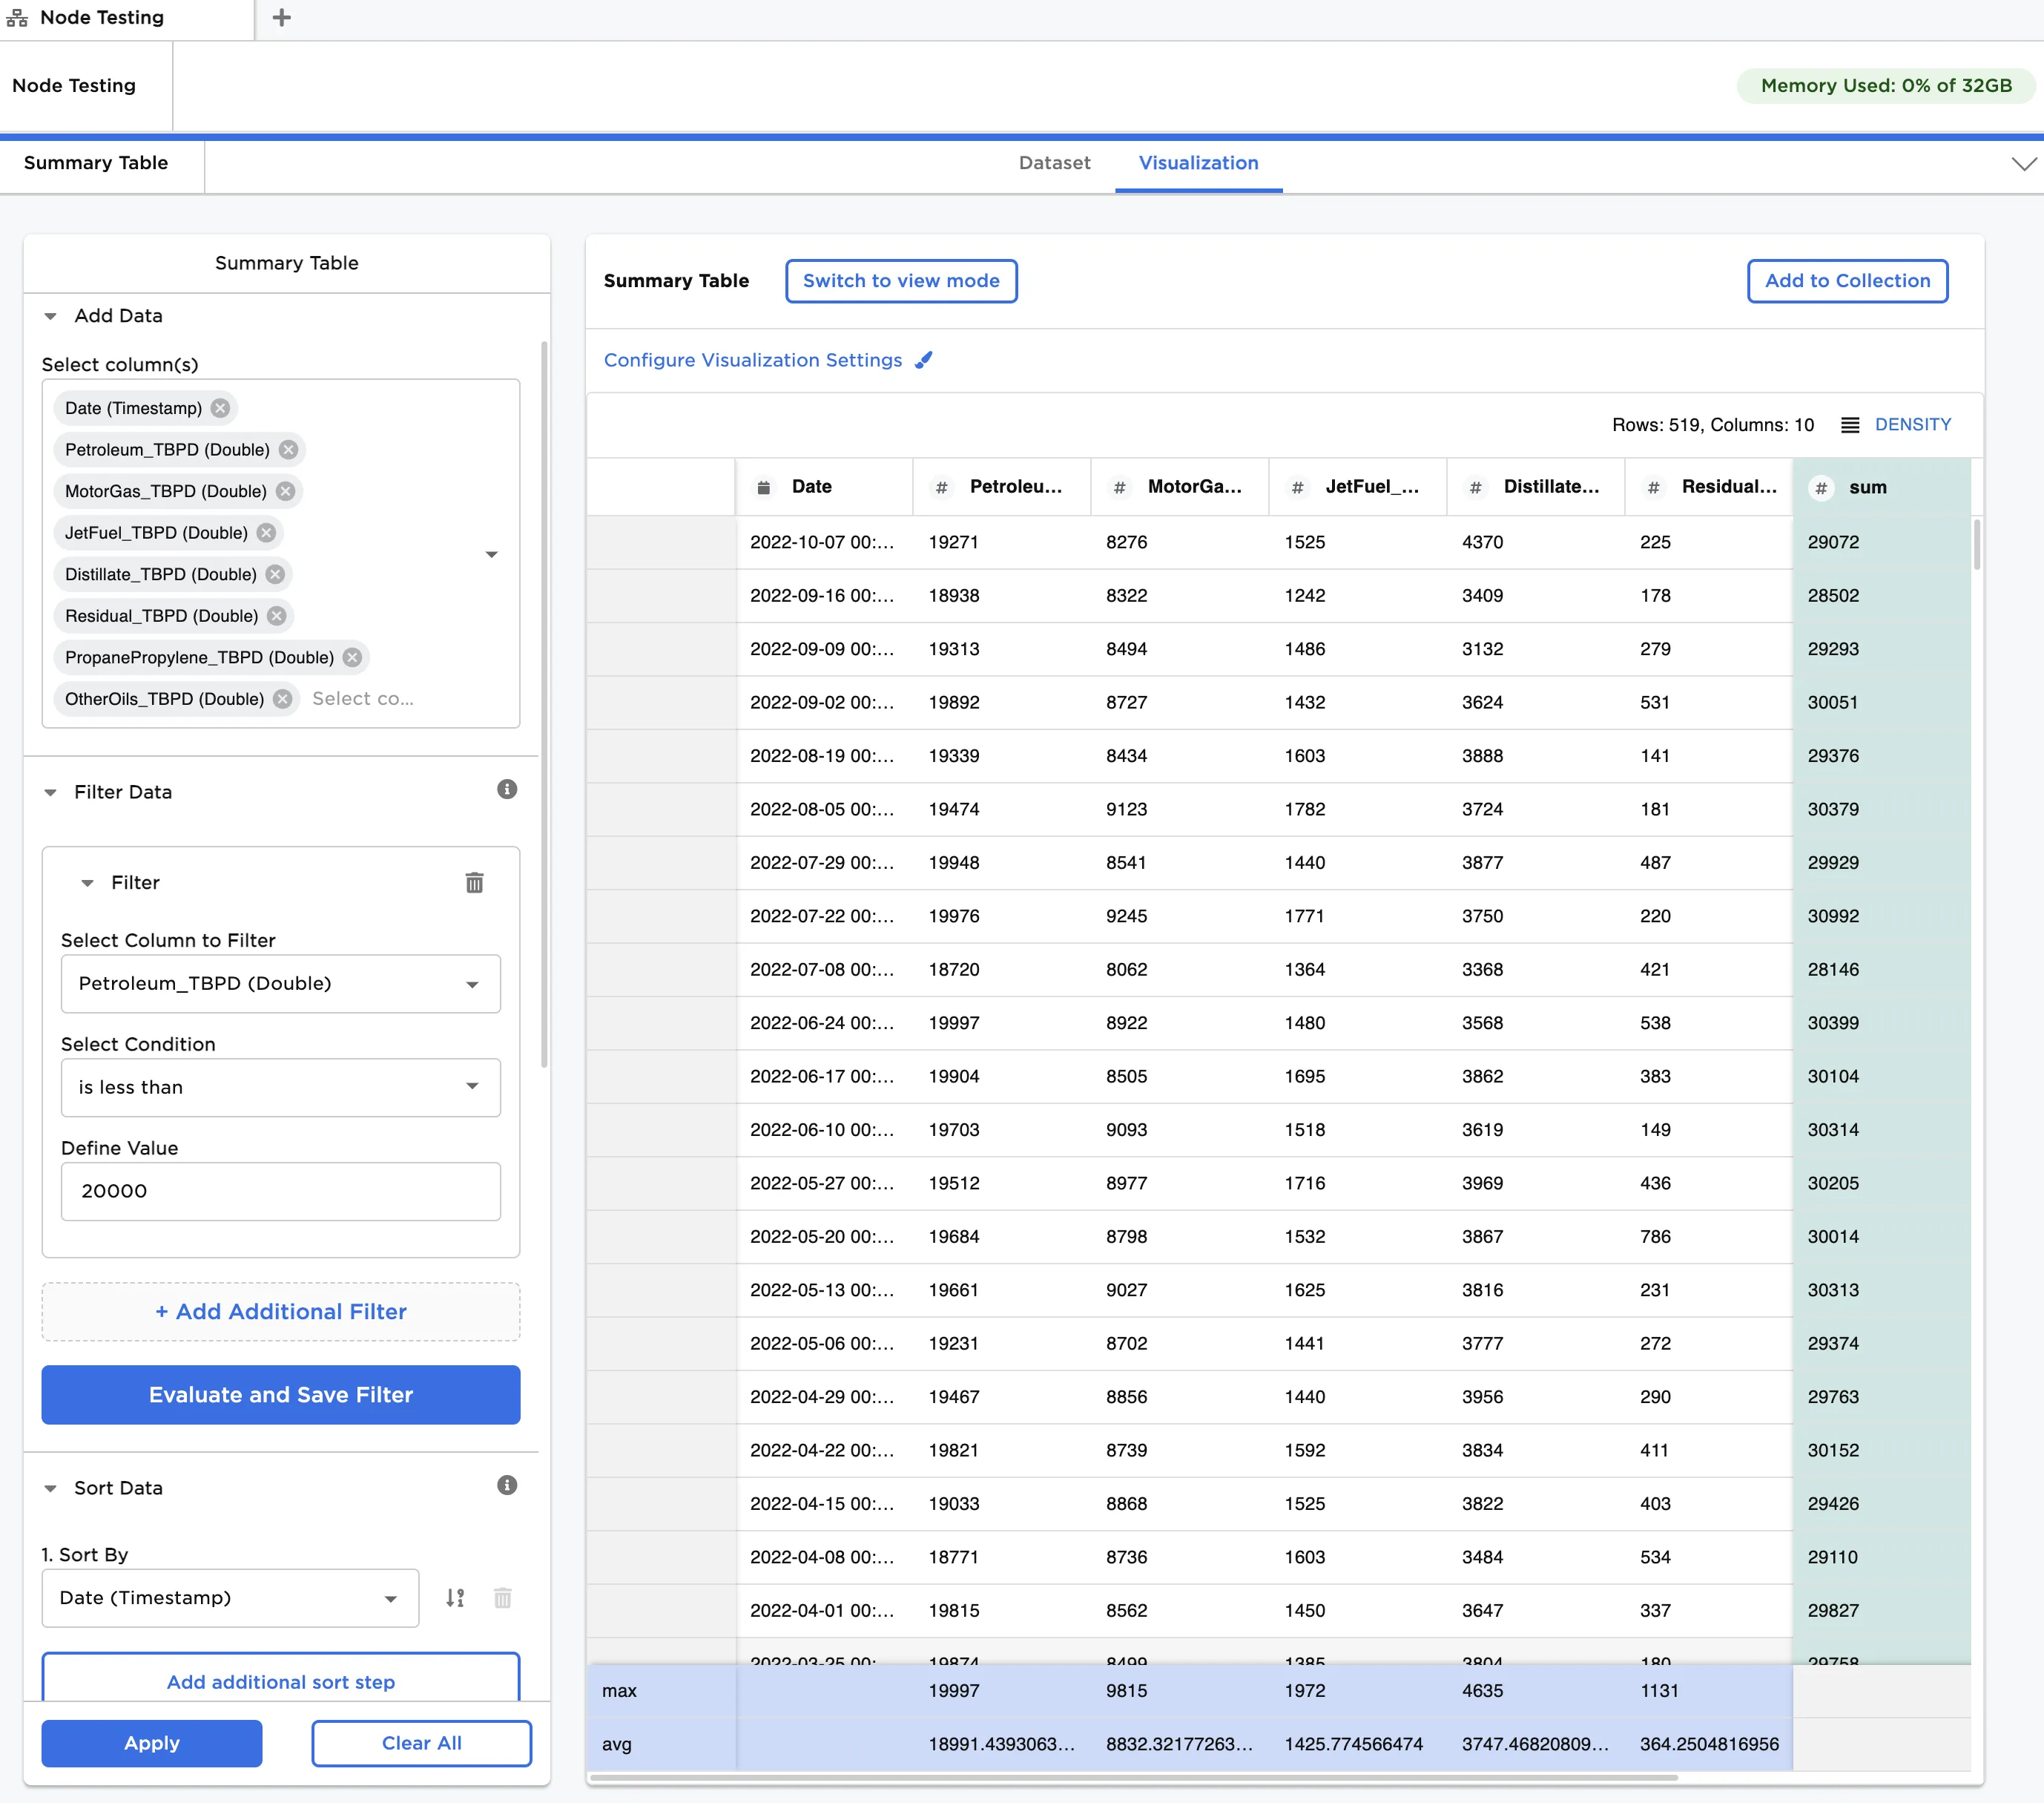This screenshot has height=1803, width=2044.
Task: Open Sort Data info icon
Action: tap(507, 1485)
